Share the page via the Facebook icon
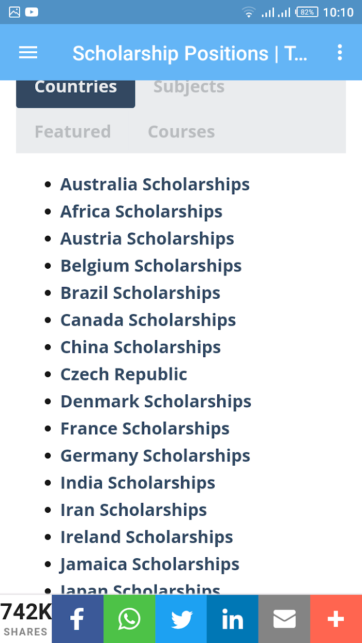Viewport: 362px width, 643px height. pyautogui.click(x=78, y=619)
